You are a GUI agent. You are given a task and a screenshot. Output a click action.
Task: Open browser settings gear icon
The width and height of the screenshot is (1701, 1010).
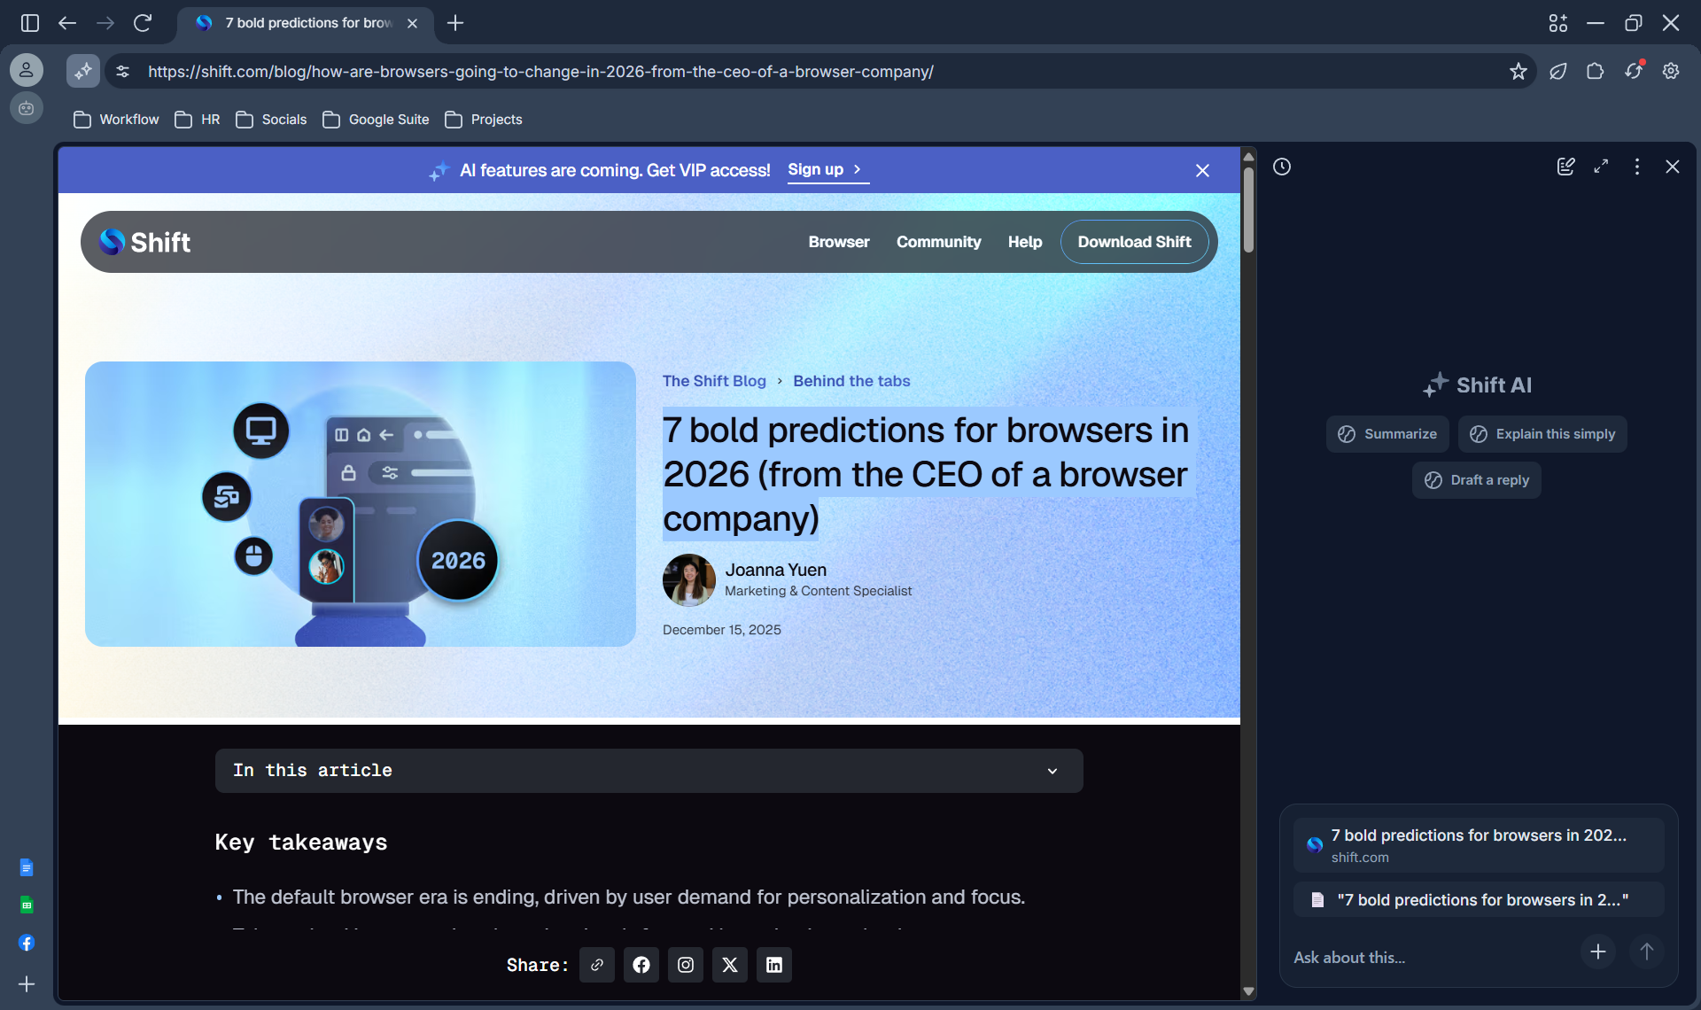coord(1671,71)
